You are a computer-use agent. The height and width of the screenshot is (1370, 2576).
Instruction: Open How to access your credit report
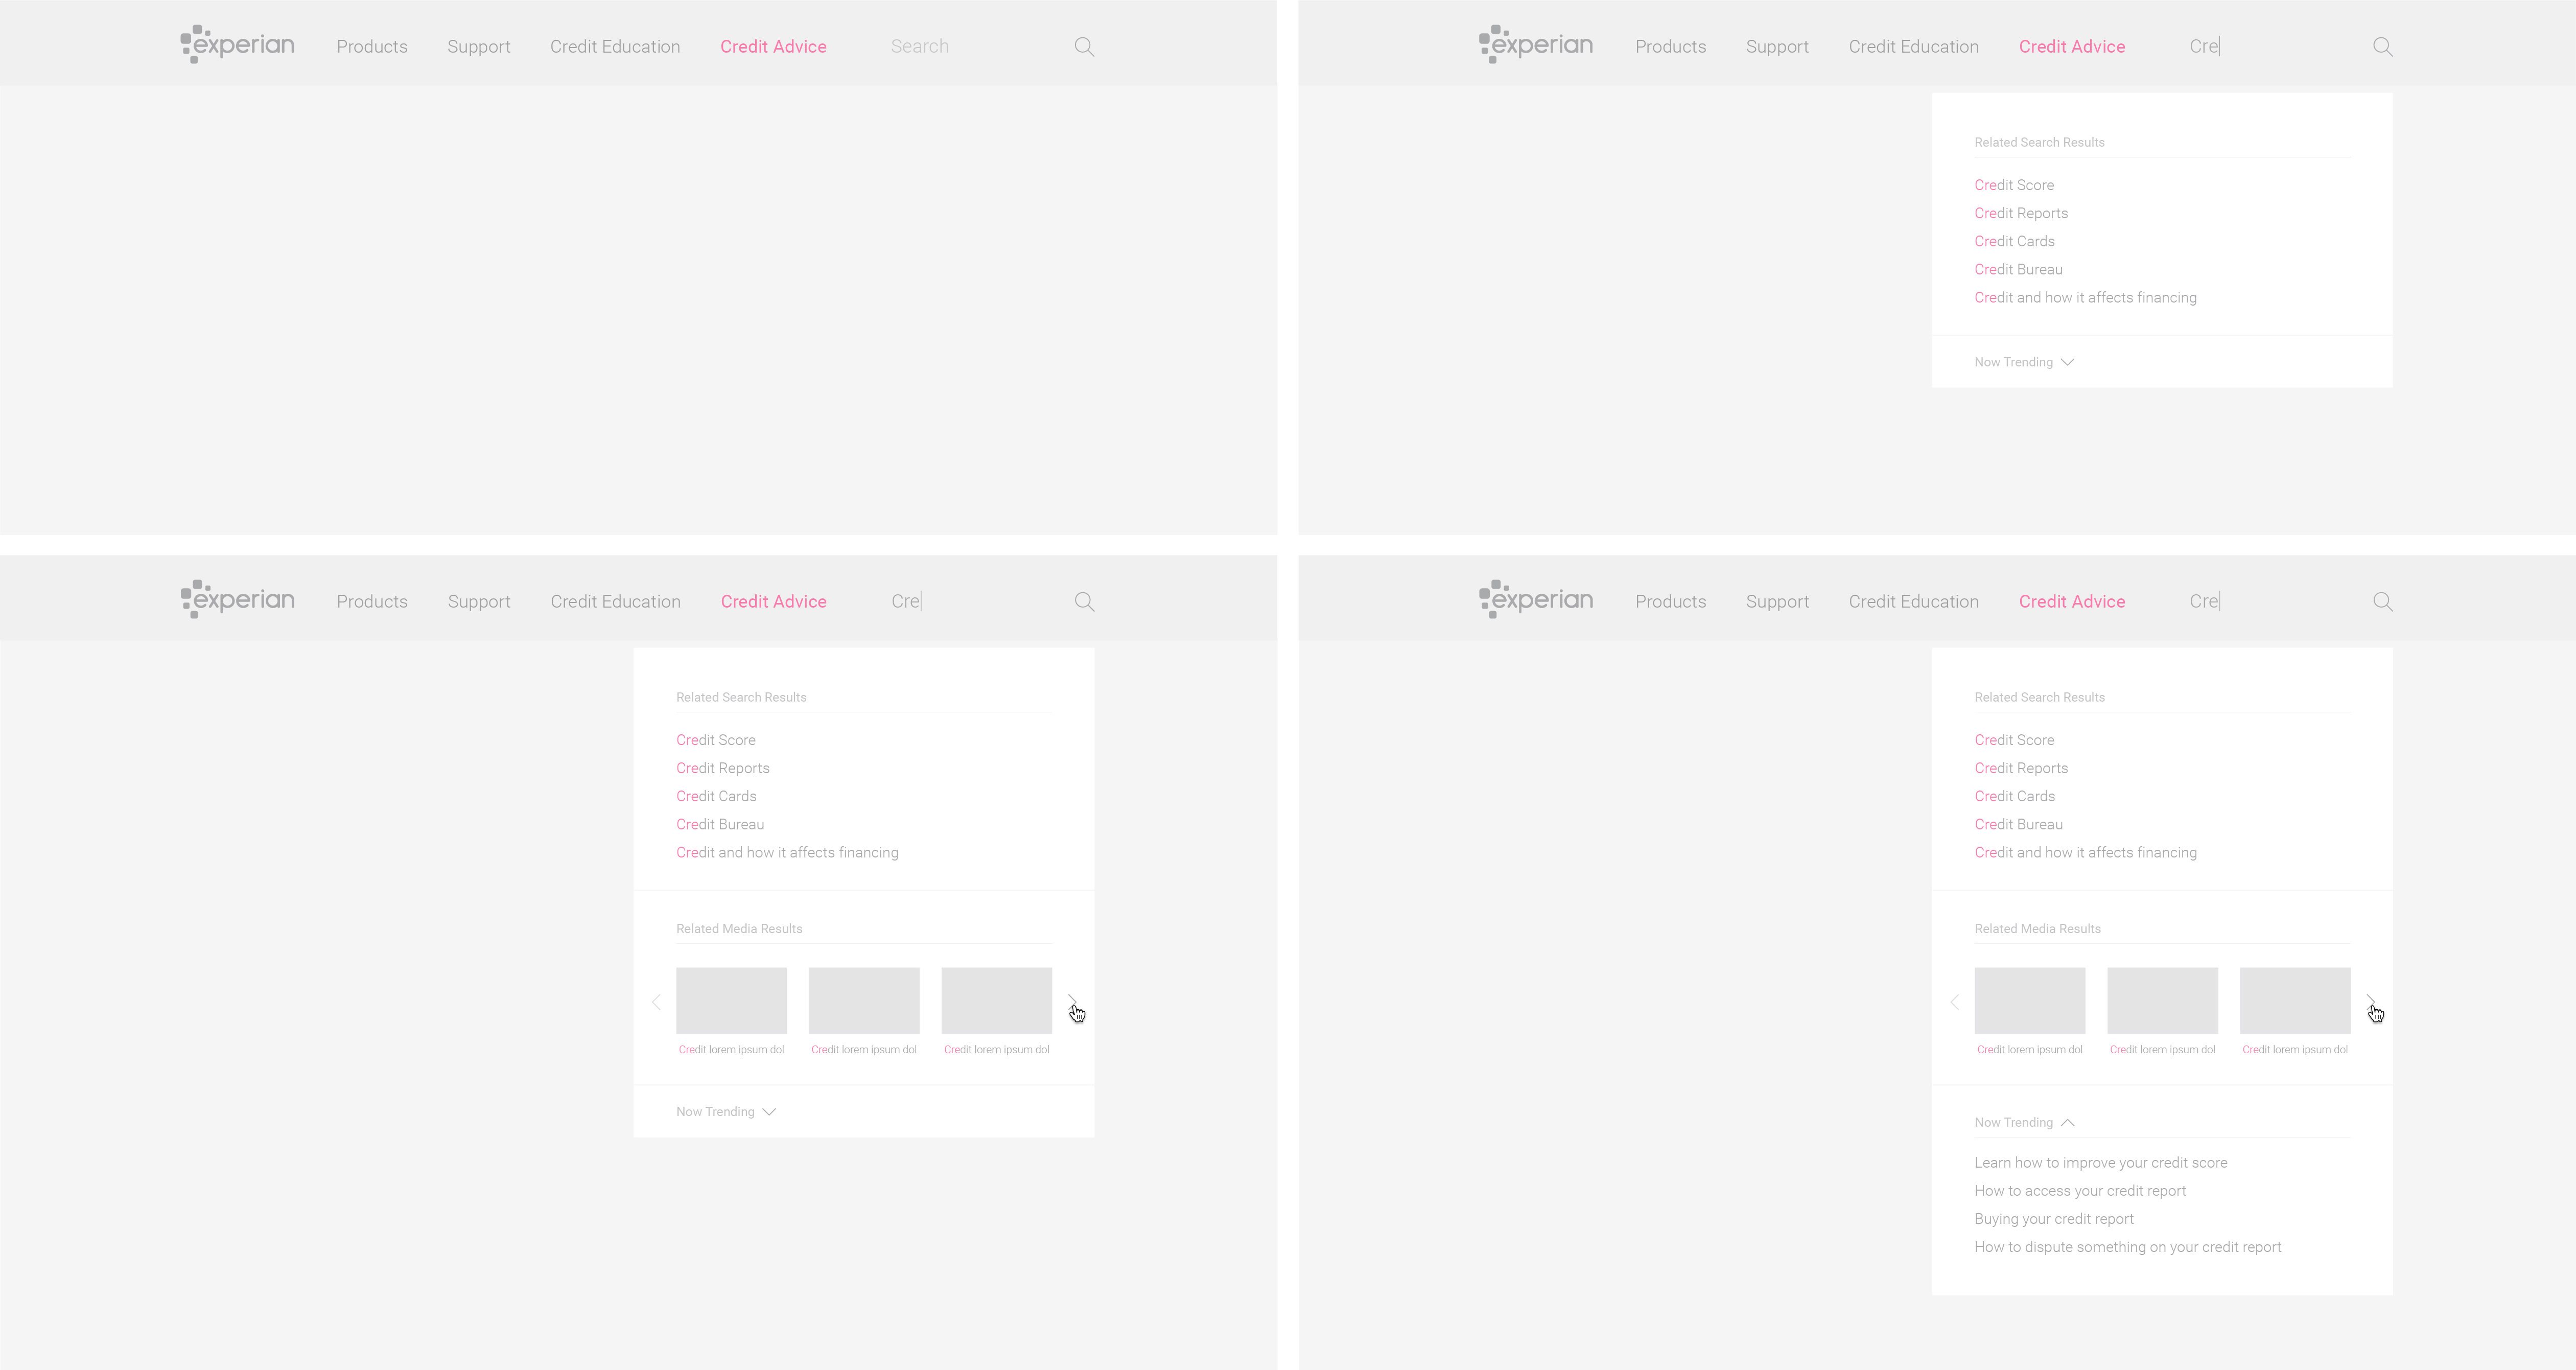point(2080,1191)
